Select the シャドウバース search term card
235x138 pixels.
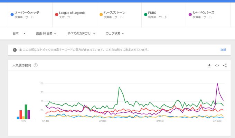pyautogui.click(x=208, y=15)
